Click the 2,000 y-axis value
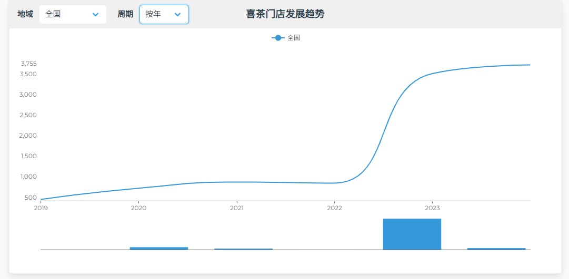This screenshot has height=279, width=569. 28,136
